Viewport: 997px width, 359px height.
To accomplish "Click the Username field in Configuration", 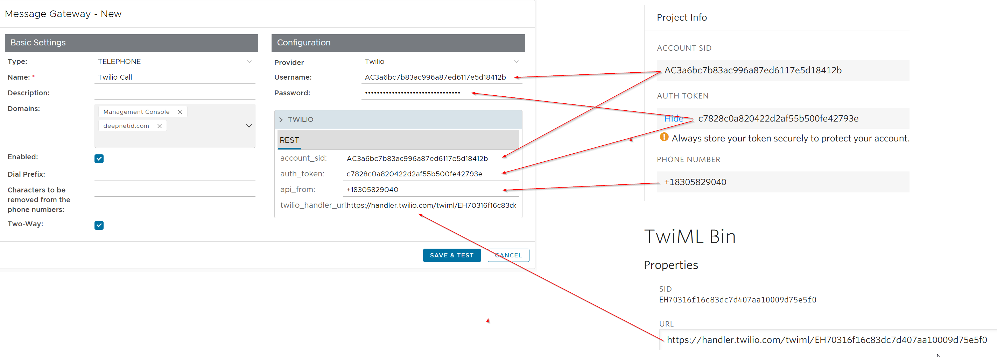I will point(442,77).
